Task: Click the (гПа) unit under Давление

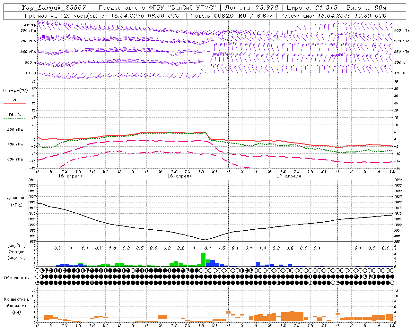Action: point(17,205)
